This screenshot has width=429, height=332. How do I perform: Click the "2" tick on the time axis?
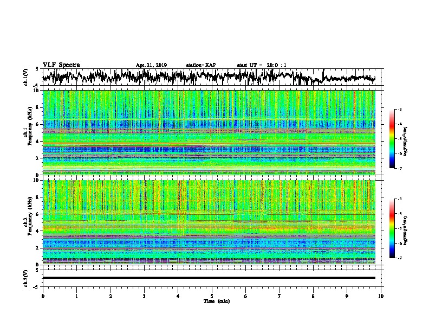[x=110, y=296]
